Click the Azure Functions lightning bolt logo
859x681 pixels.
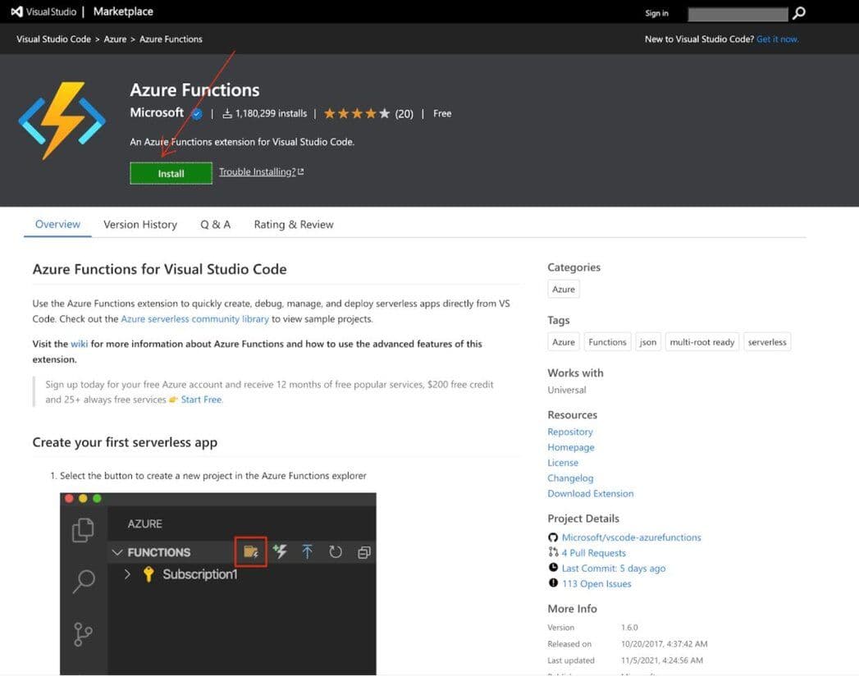coord(62,120)
